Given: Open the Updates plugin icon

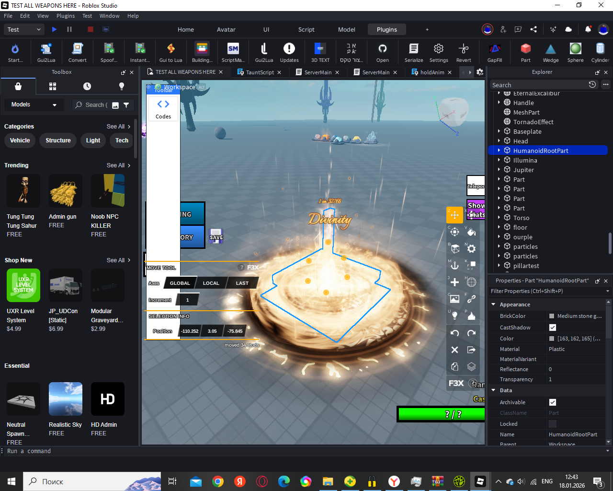Looking at the screenshot, I should point(289,52).
